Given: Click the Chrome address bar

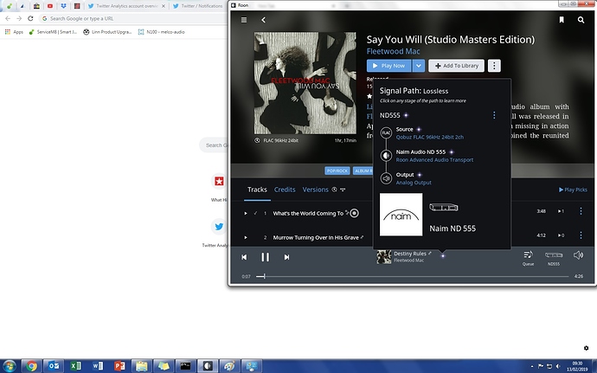Looking at the screenshot, I should (x=133, y=18).
